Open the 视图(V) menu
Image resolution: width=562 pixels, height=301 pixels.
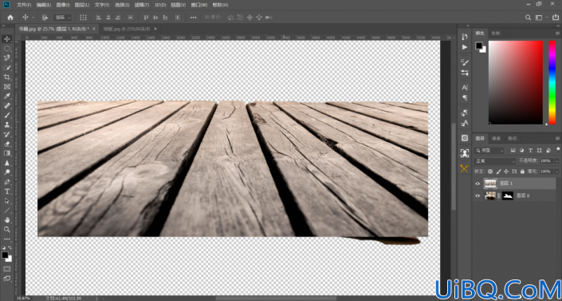178,5
